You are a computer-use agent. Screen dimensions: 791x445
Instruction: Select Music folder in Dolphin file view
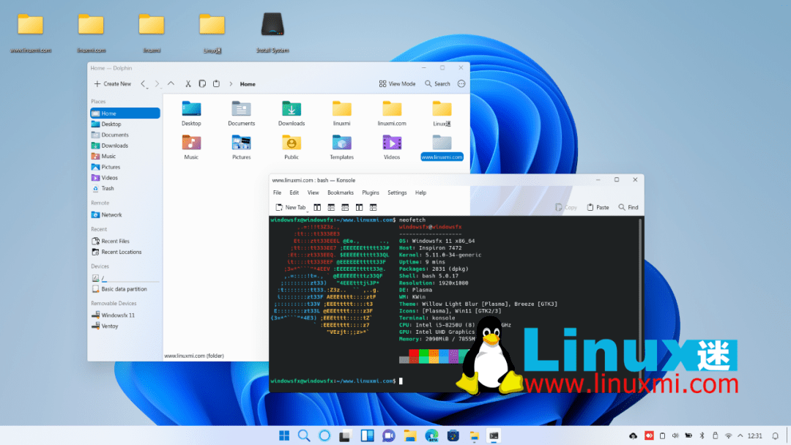pos(191,147)
